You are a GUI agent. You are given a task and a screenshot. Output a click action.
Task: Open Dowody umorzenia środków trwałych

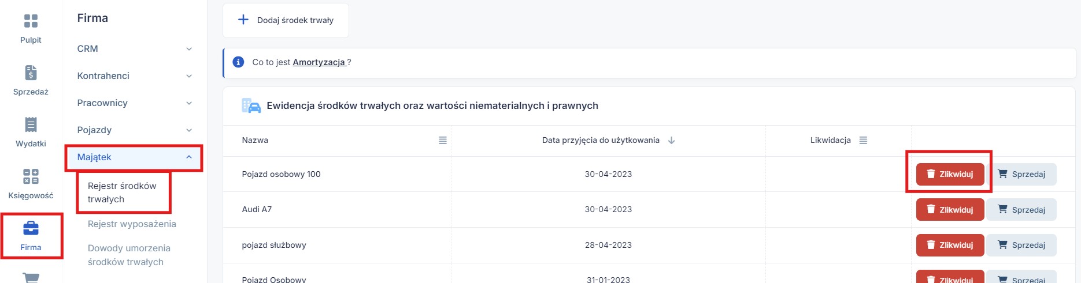point(129,255)
